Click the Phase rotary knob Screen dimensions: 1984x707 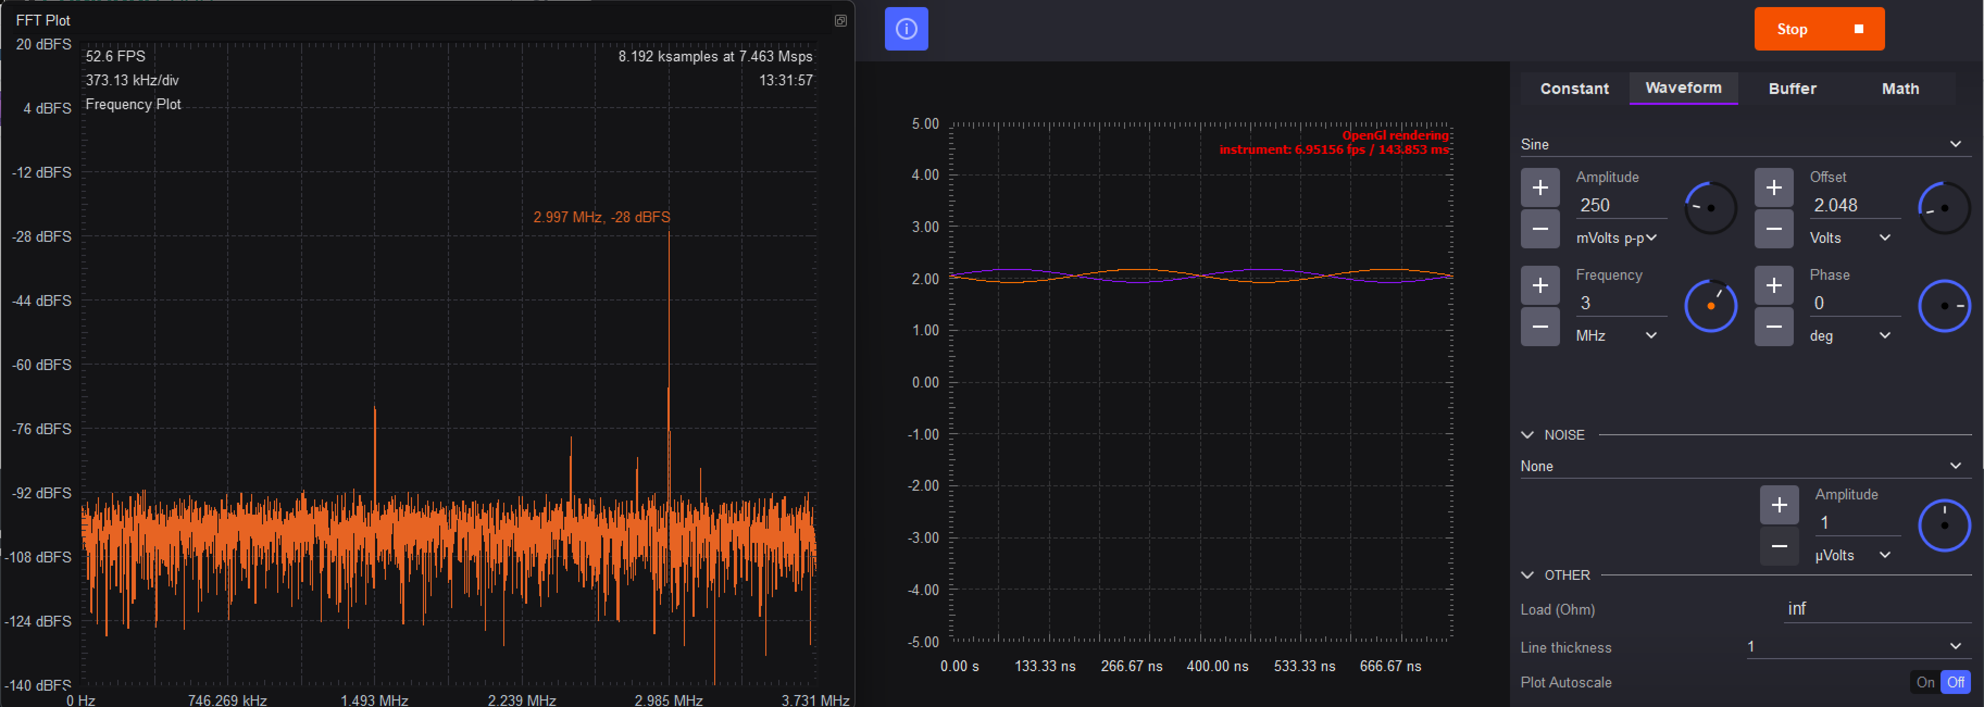[x=1944, y=306]
